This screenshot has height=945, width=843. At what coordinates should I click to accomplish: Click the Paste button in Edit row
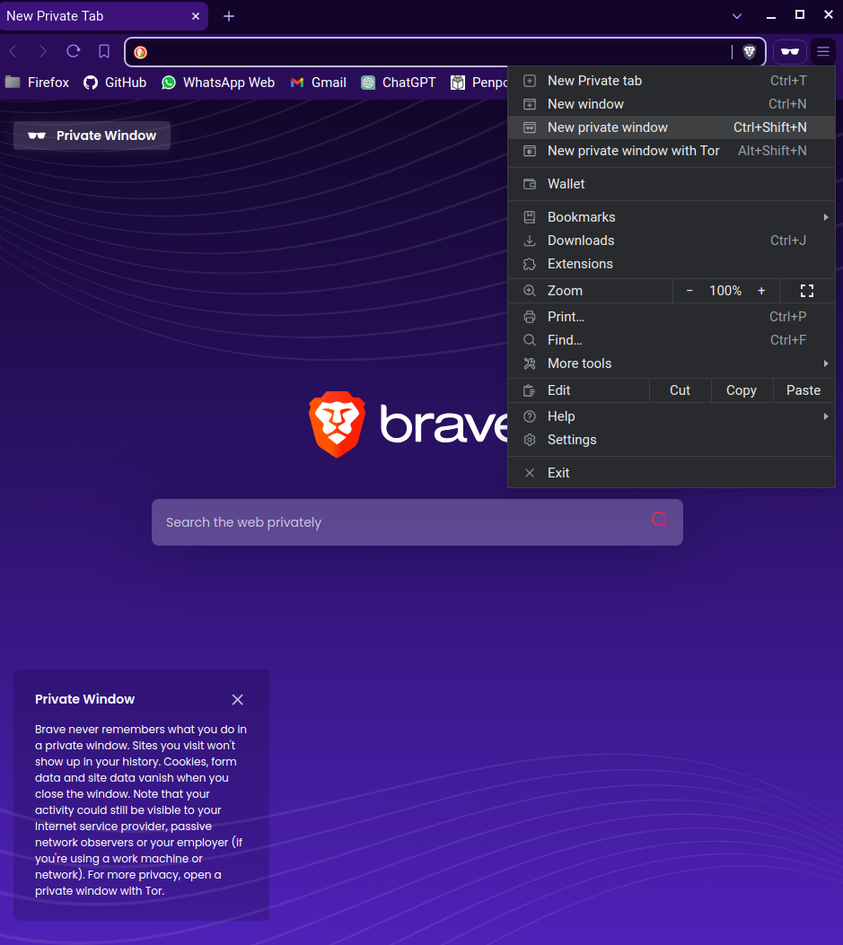click(x=803, y=390)
